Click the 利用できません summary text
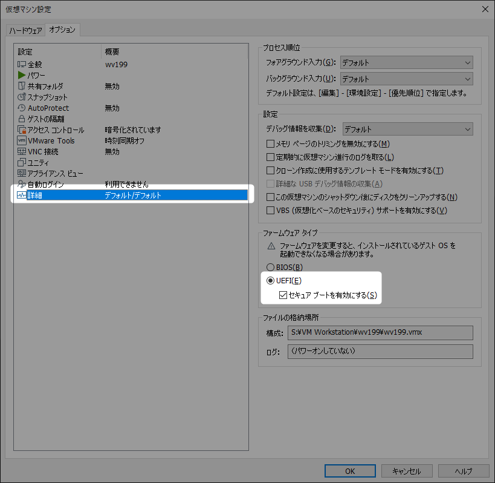Screen dimensions: 495x483 [x=126, y=184]
